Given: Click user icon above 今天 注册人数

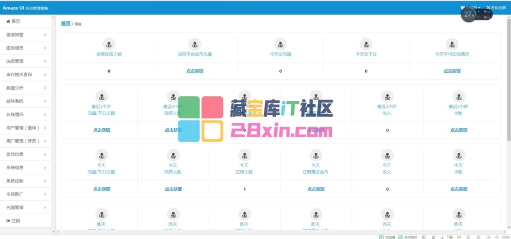Looking at the screenshot, I should tap(245, 156).
